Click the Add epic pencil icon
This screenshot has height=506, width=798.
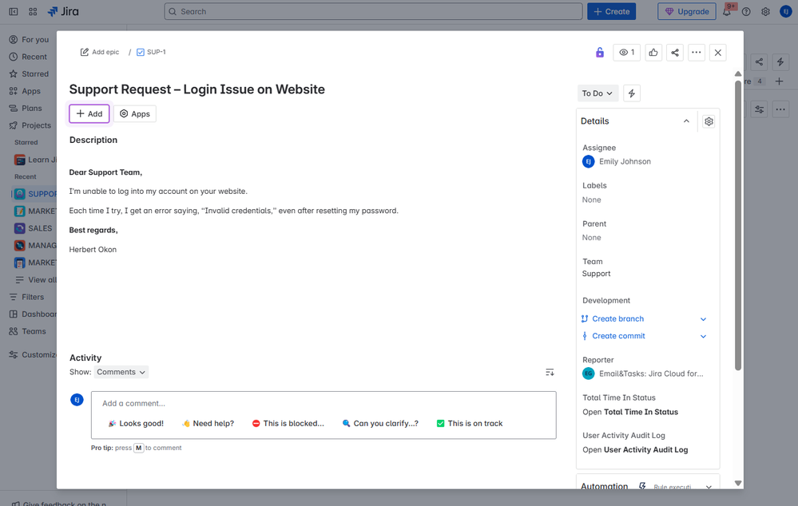click(x=85, y=52)
